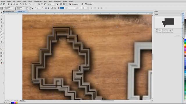
Task: Select the Rectangle tool
Action: 1,32
